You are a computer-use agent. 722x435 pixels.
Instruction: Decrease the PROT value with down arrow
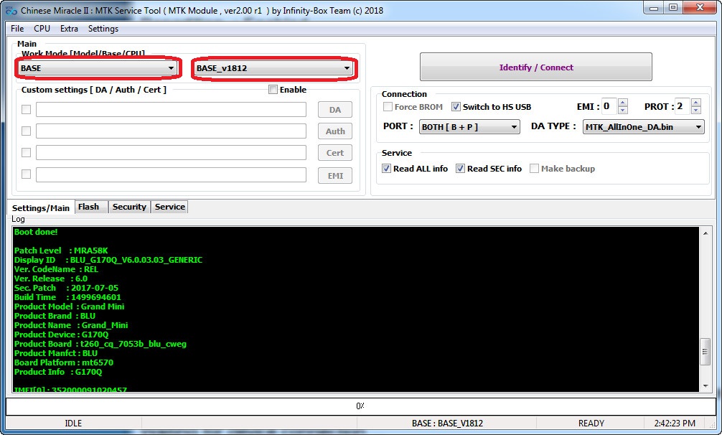696,110
